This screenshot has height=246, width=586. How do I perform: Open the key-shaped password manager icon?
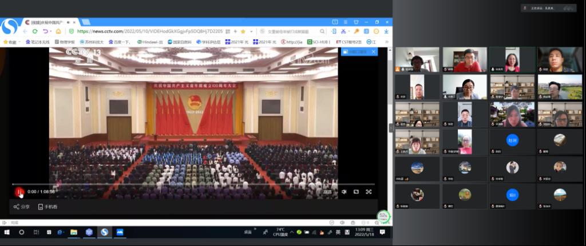[x=357, y=31]
